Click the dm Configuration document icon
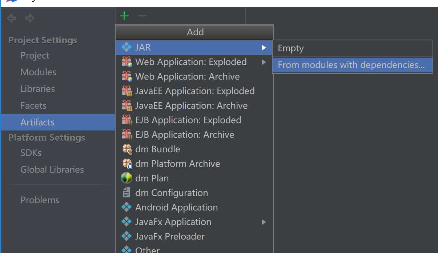 126,193
